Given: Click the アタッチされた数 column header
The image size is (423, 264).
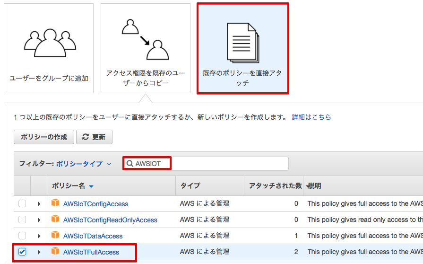Looking at the screenshot, I should pos(275,186).
